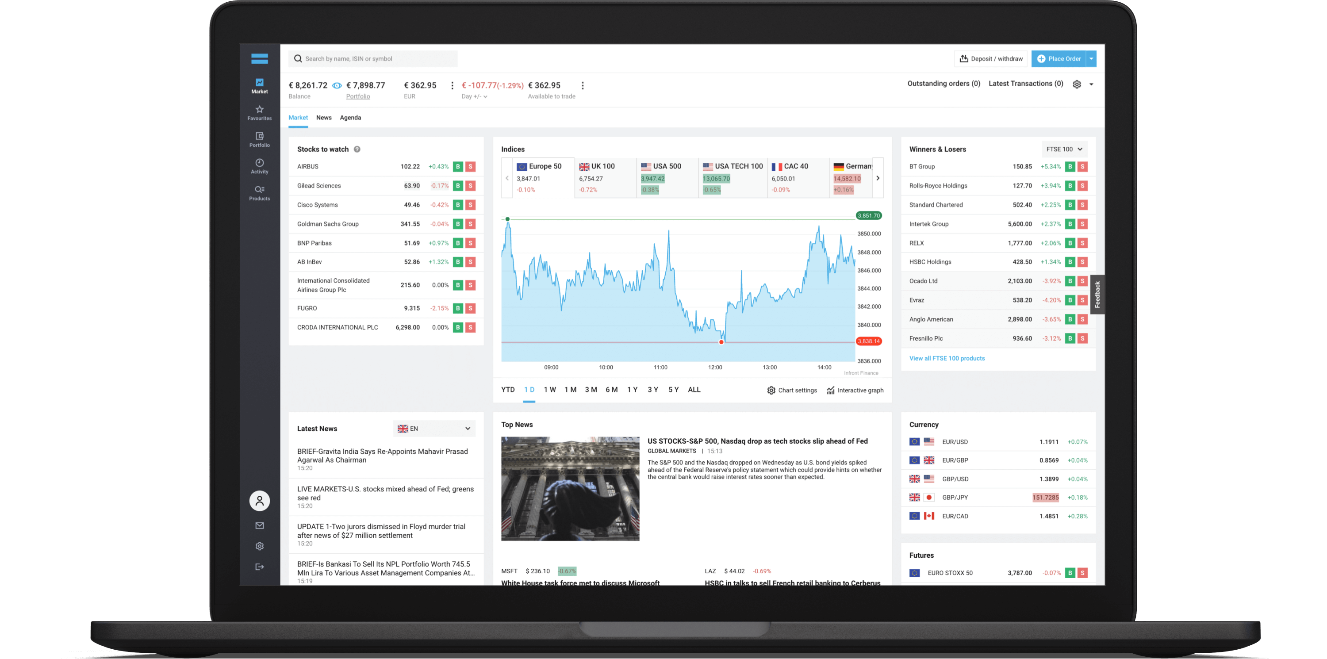Open Favourites star in sidebar

(259, 112)
